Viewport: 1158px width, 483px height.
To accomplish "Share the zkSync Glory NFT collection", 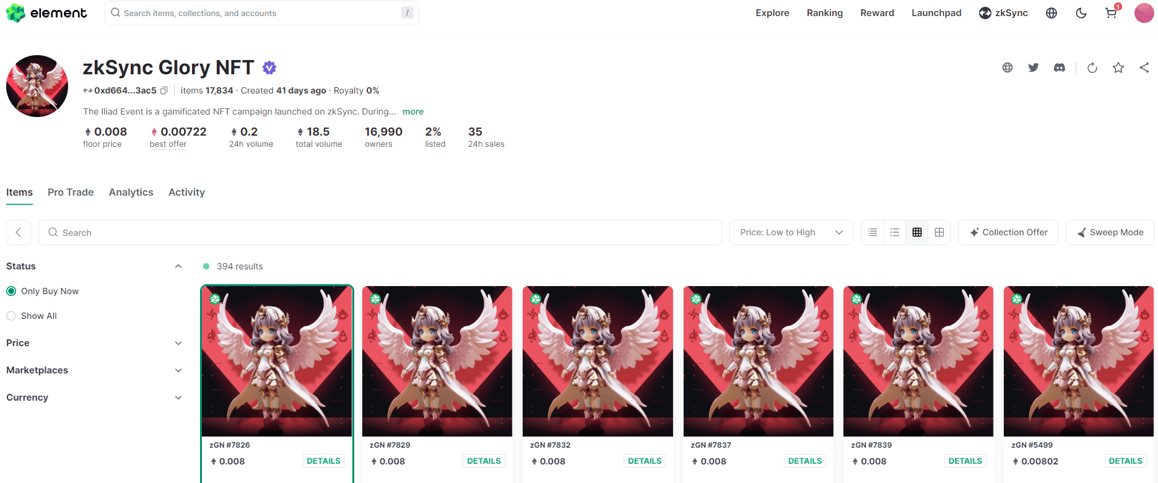I will click(1144, 67).
